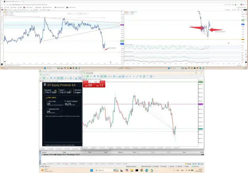Select Fibonacci Retracement tool in front toolbar
This screenshot has height=173, width=248.
pyautogui.click(x=144, y=76)
